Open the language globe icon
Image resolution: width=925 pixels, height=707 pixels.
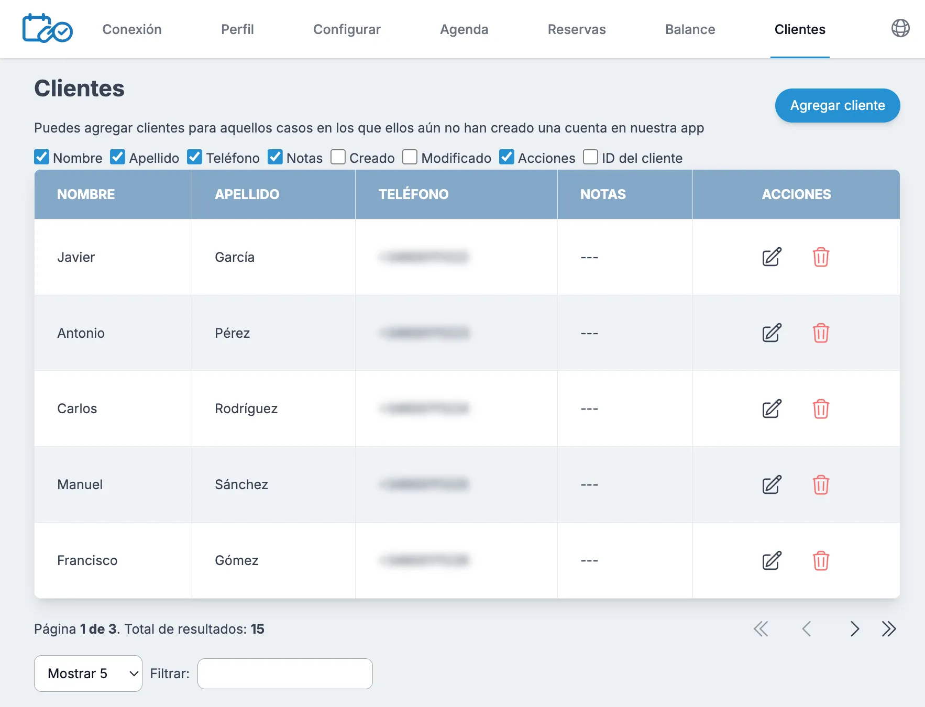coord(901,29)
